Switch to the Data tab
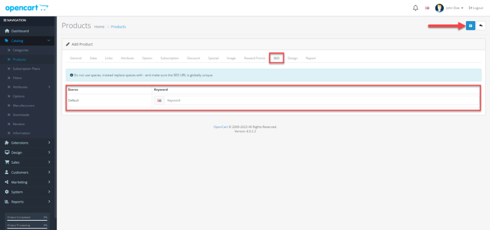Image resolution: width=490 pixels, height=230 pixels. (93, 58)
